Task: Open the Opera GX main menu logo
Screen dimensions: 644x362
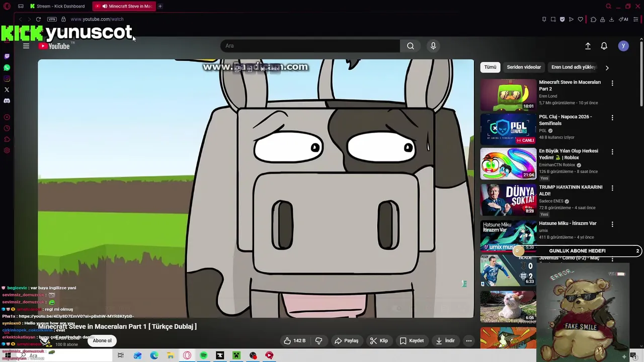Action: tap(7, 6)
